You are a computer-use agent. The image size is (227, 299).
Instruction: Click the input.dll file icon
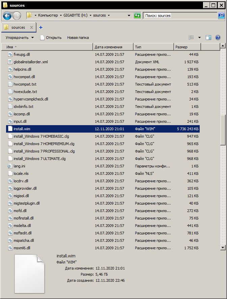[x=10, y=121]
